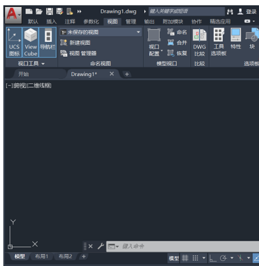This screenshot has height=266, width=259.
Task: Open the 视图管理器 view manager
Action: (78, 53)
